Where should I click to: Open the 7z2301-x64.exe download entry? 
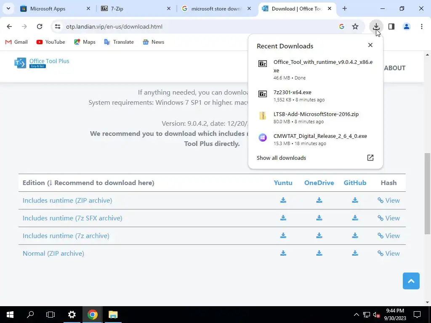(x=315, y=95)
